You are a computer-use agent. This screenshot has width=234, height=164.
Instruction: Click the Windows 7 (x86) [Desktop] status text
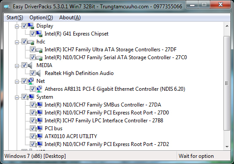point(35,156)
